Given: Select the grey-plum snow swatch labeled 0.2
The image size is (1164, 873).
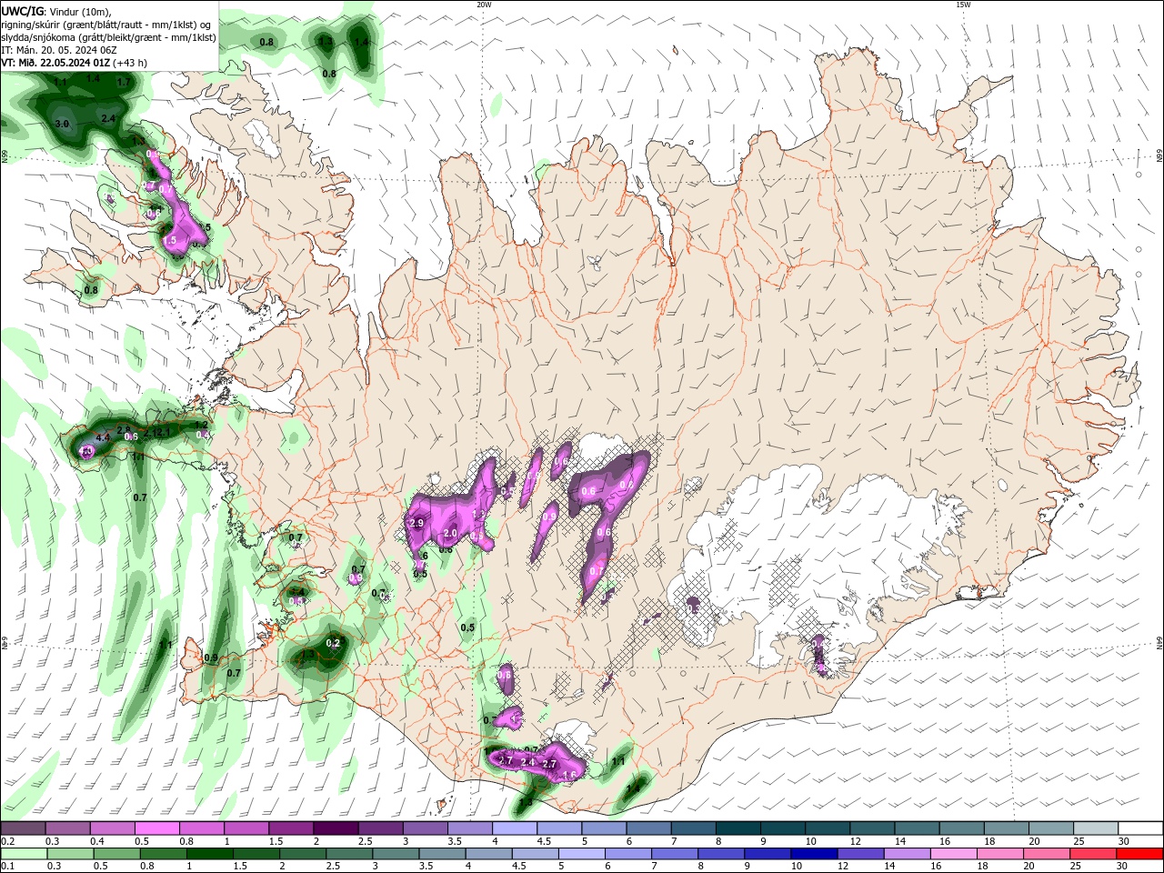Looking at the screenshot, I should pos(24,828).
